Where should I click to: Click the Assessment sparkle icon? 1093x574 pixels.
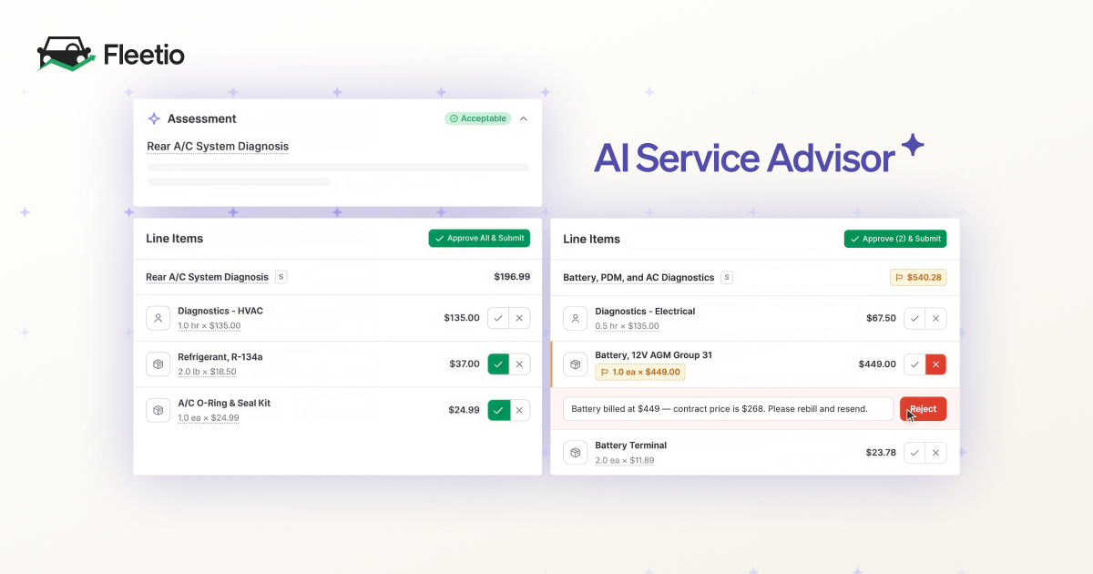coord(154,118)
